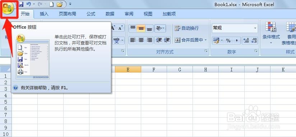Click the increase font size icon

coord(113,28)
